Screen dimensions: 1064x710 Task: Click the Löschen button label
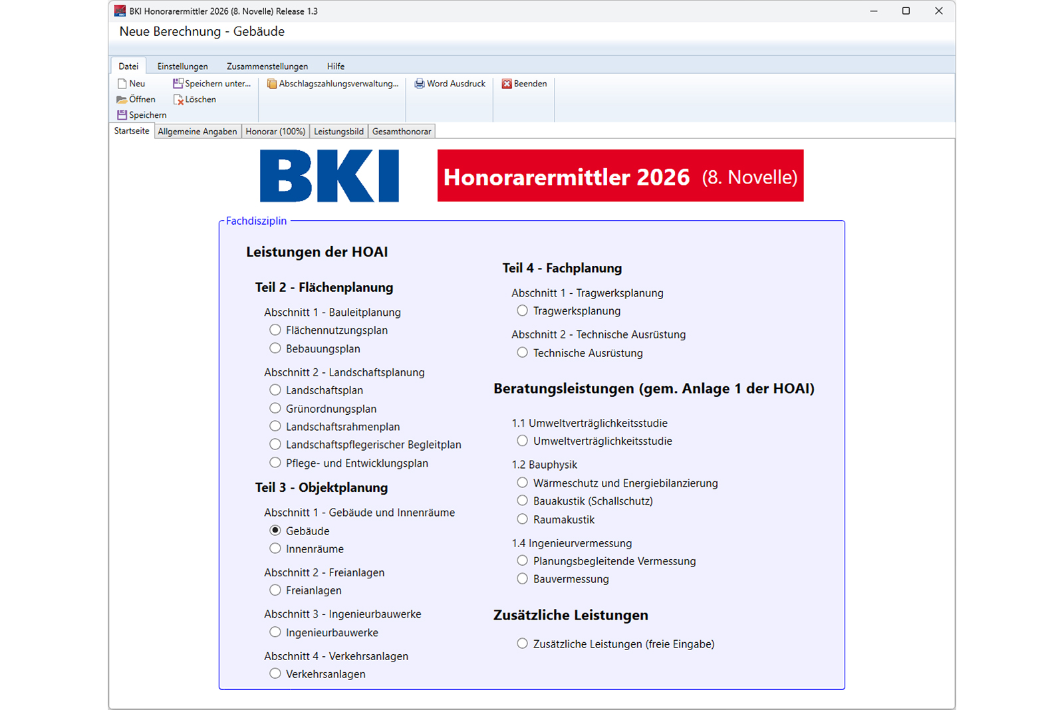click(201, 100)
